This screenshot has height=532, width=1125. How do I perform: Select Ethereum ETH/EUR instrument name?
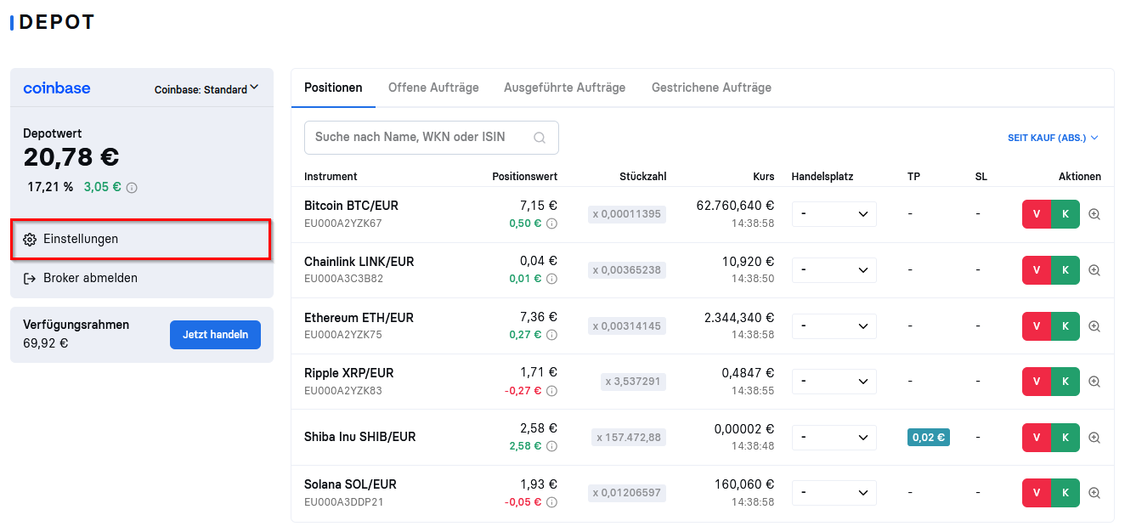(x=359, y=318)
